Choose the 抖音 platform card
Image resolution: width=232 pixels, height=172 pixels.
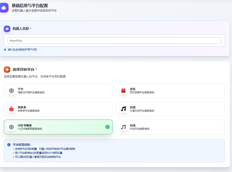tap(170, 109)
